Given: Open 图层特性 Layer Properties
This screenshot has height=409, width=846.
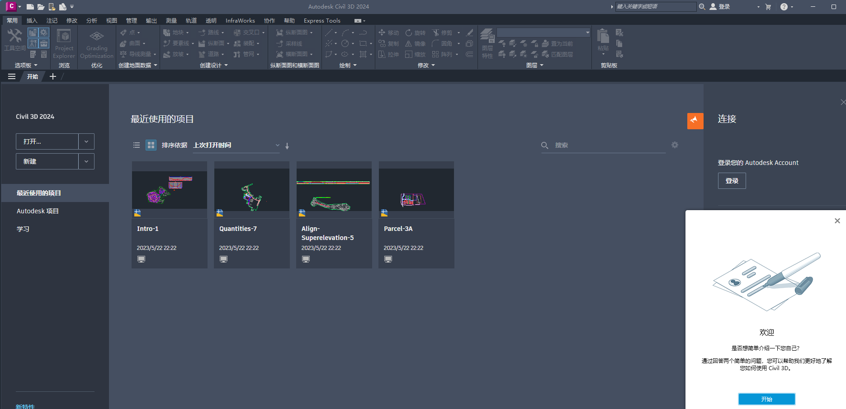Looking at the screenshot, I should pos(487,43).
